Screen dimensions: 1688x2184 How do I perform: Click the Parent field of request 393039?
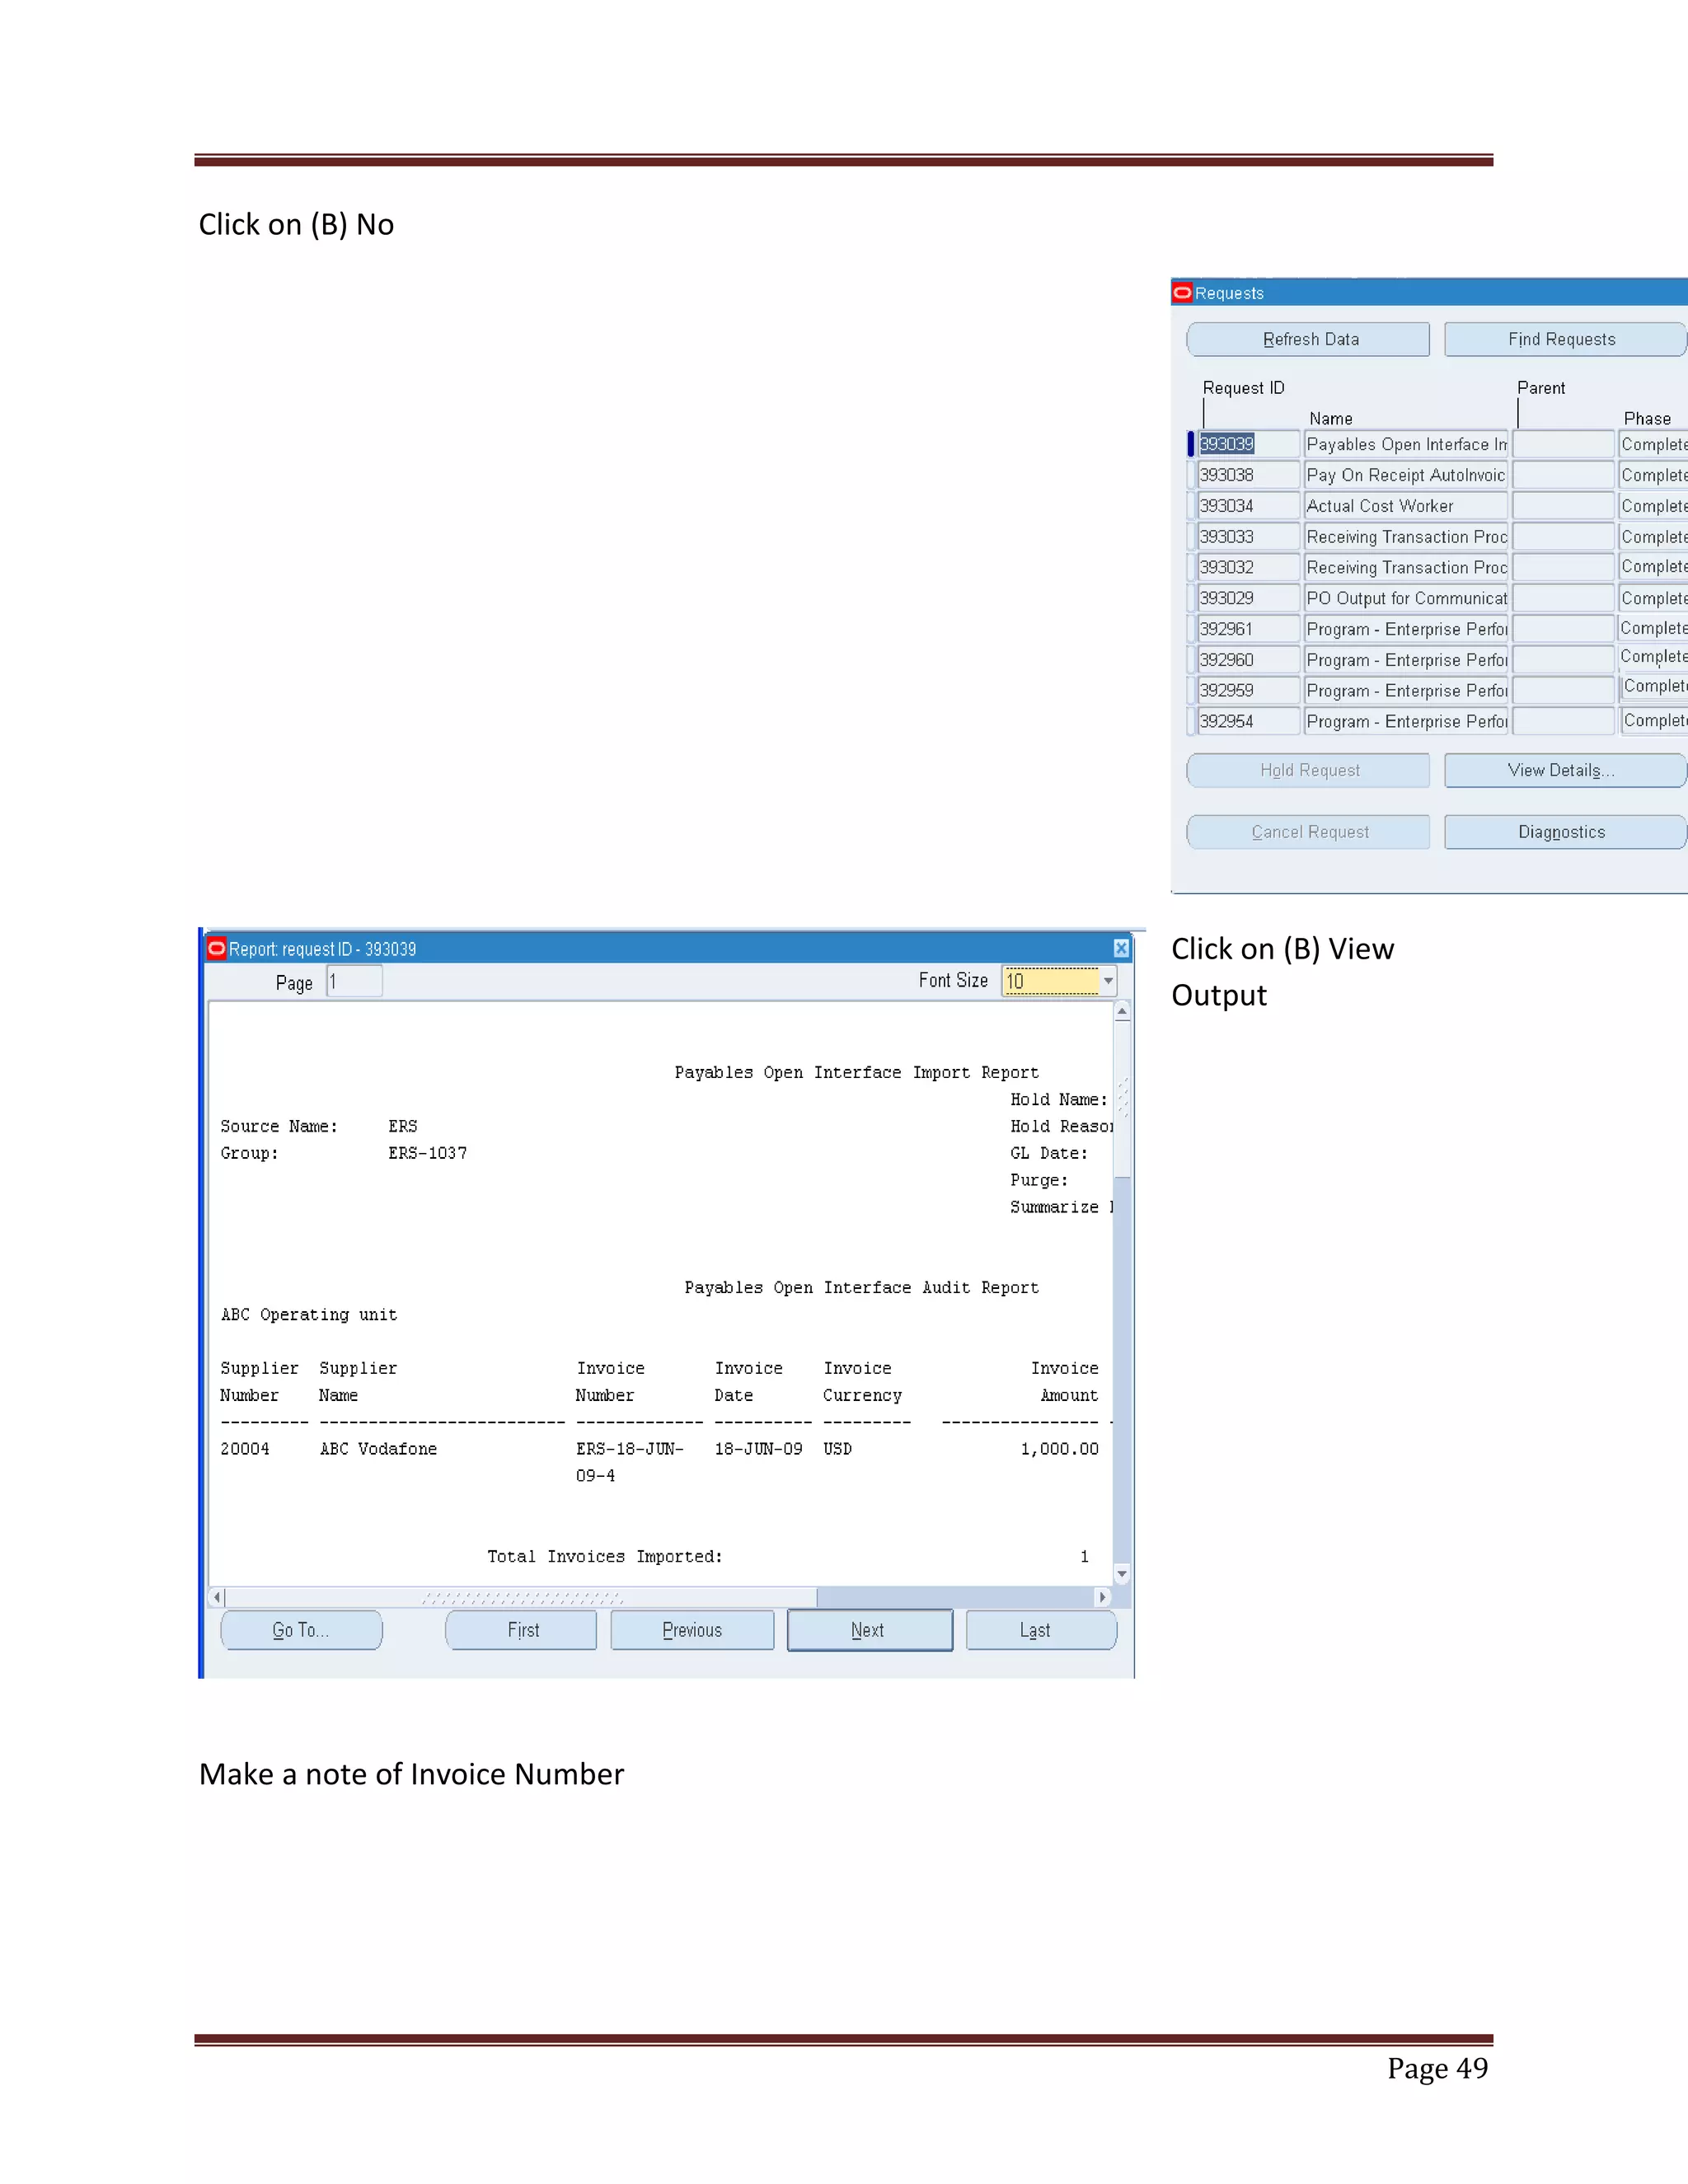(x=1563, y=444)
